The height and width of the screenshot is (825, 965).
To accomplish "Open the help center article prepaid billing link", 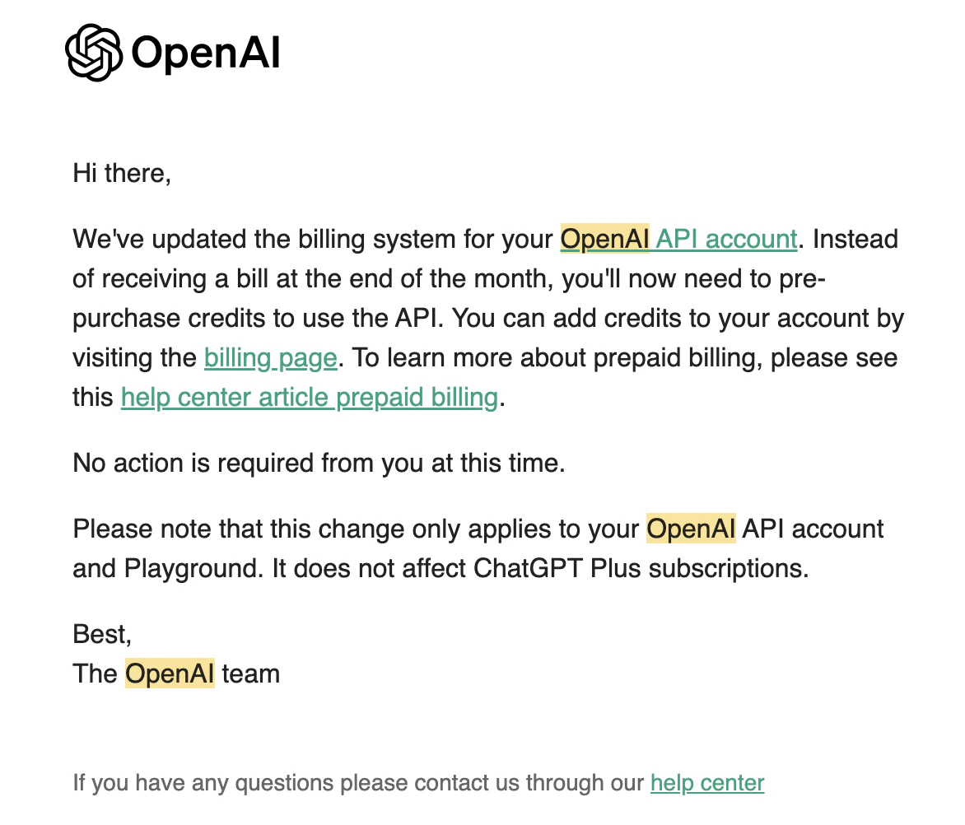I will tap(310, 398).
